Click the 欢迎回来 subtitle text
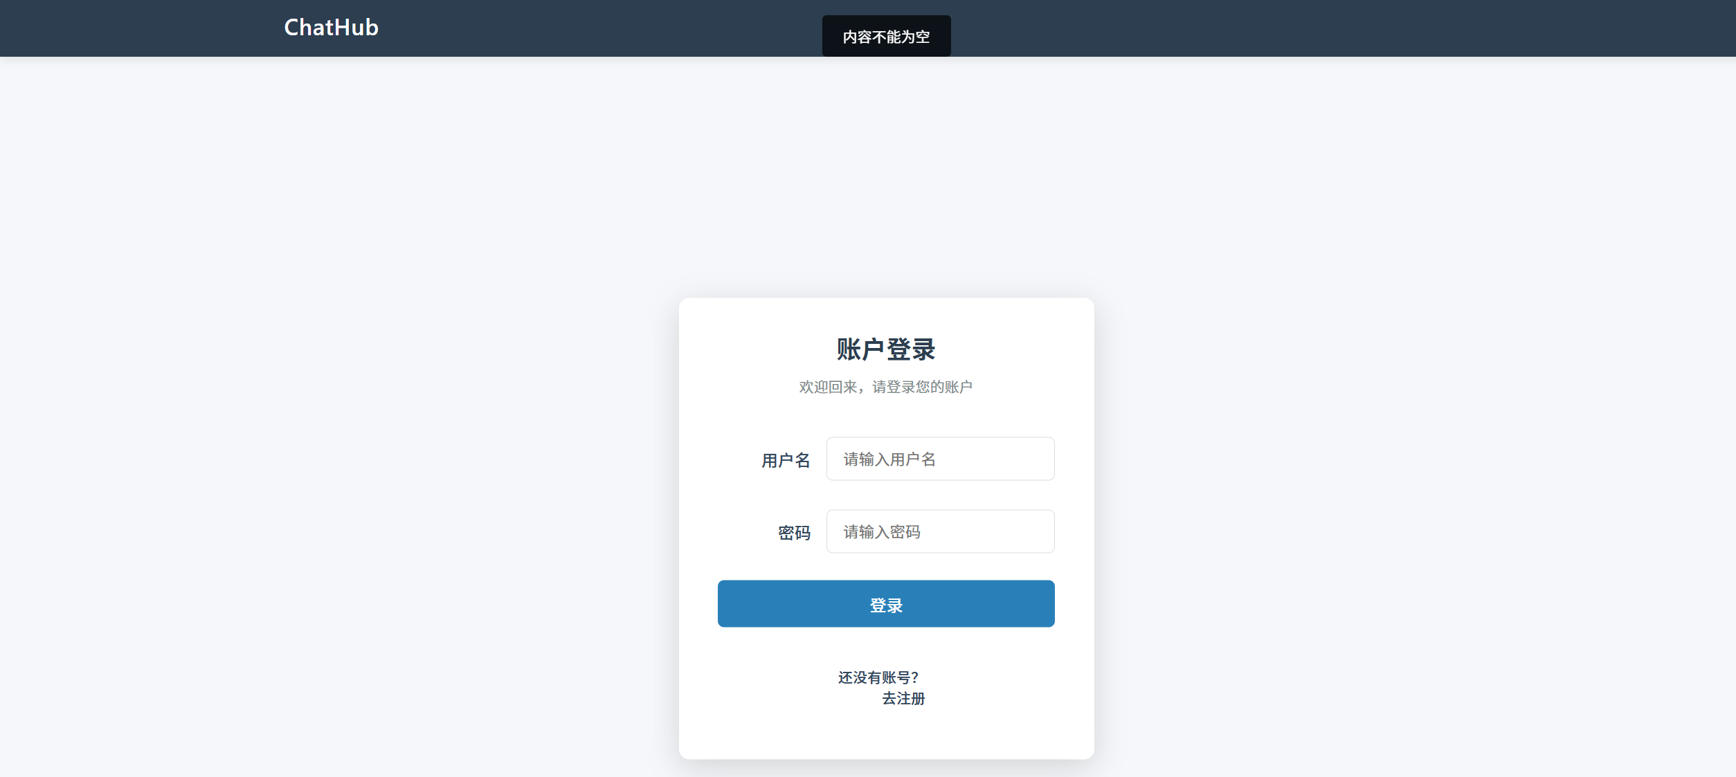The height and width of the screenshot is (777, 1736). 885,387
